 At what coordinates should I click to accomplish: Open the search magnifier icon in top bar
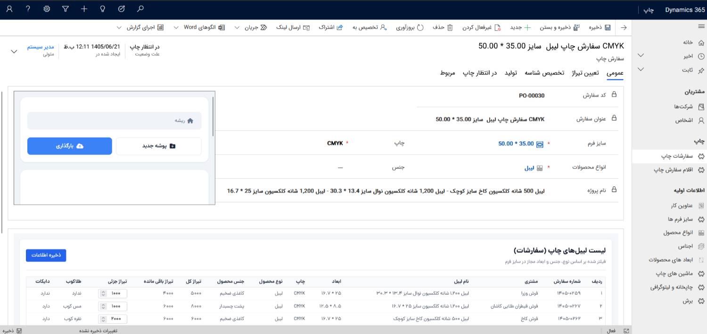[140, 8]
